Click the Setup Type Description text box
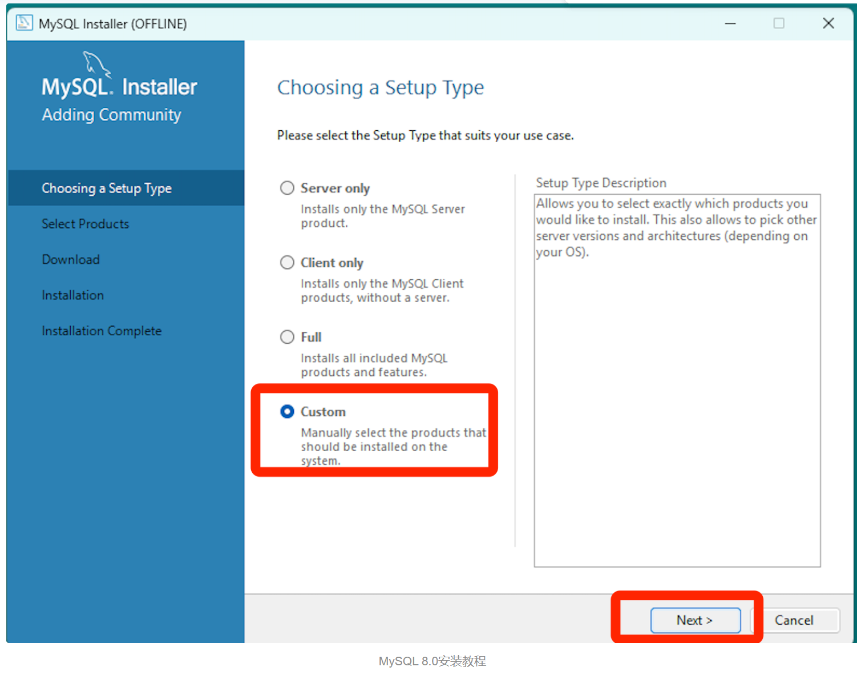The width and height of the screenshot is (857, 675). [677, 380]
